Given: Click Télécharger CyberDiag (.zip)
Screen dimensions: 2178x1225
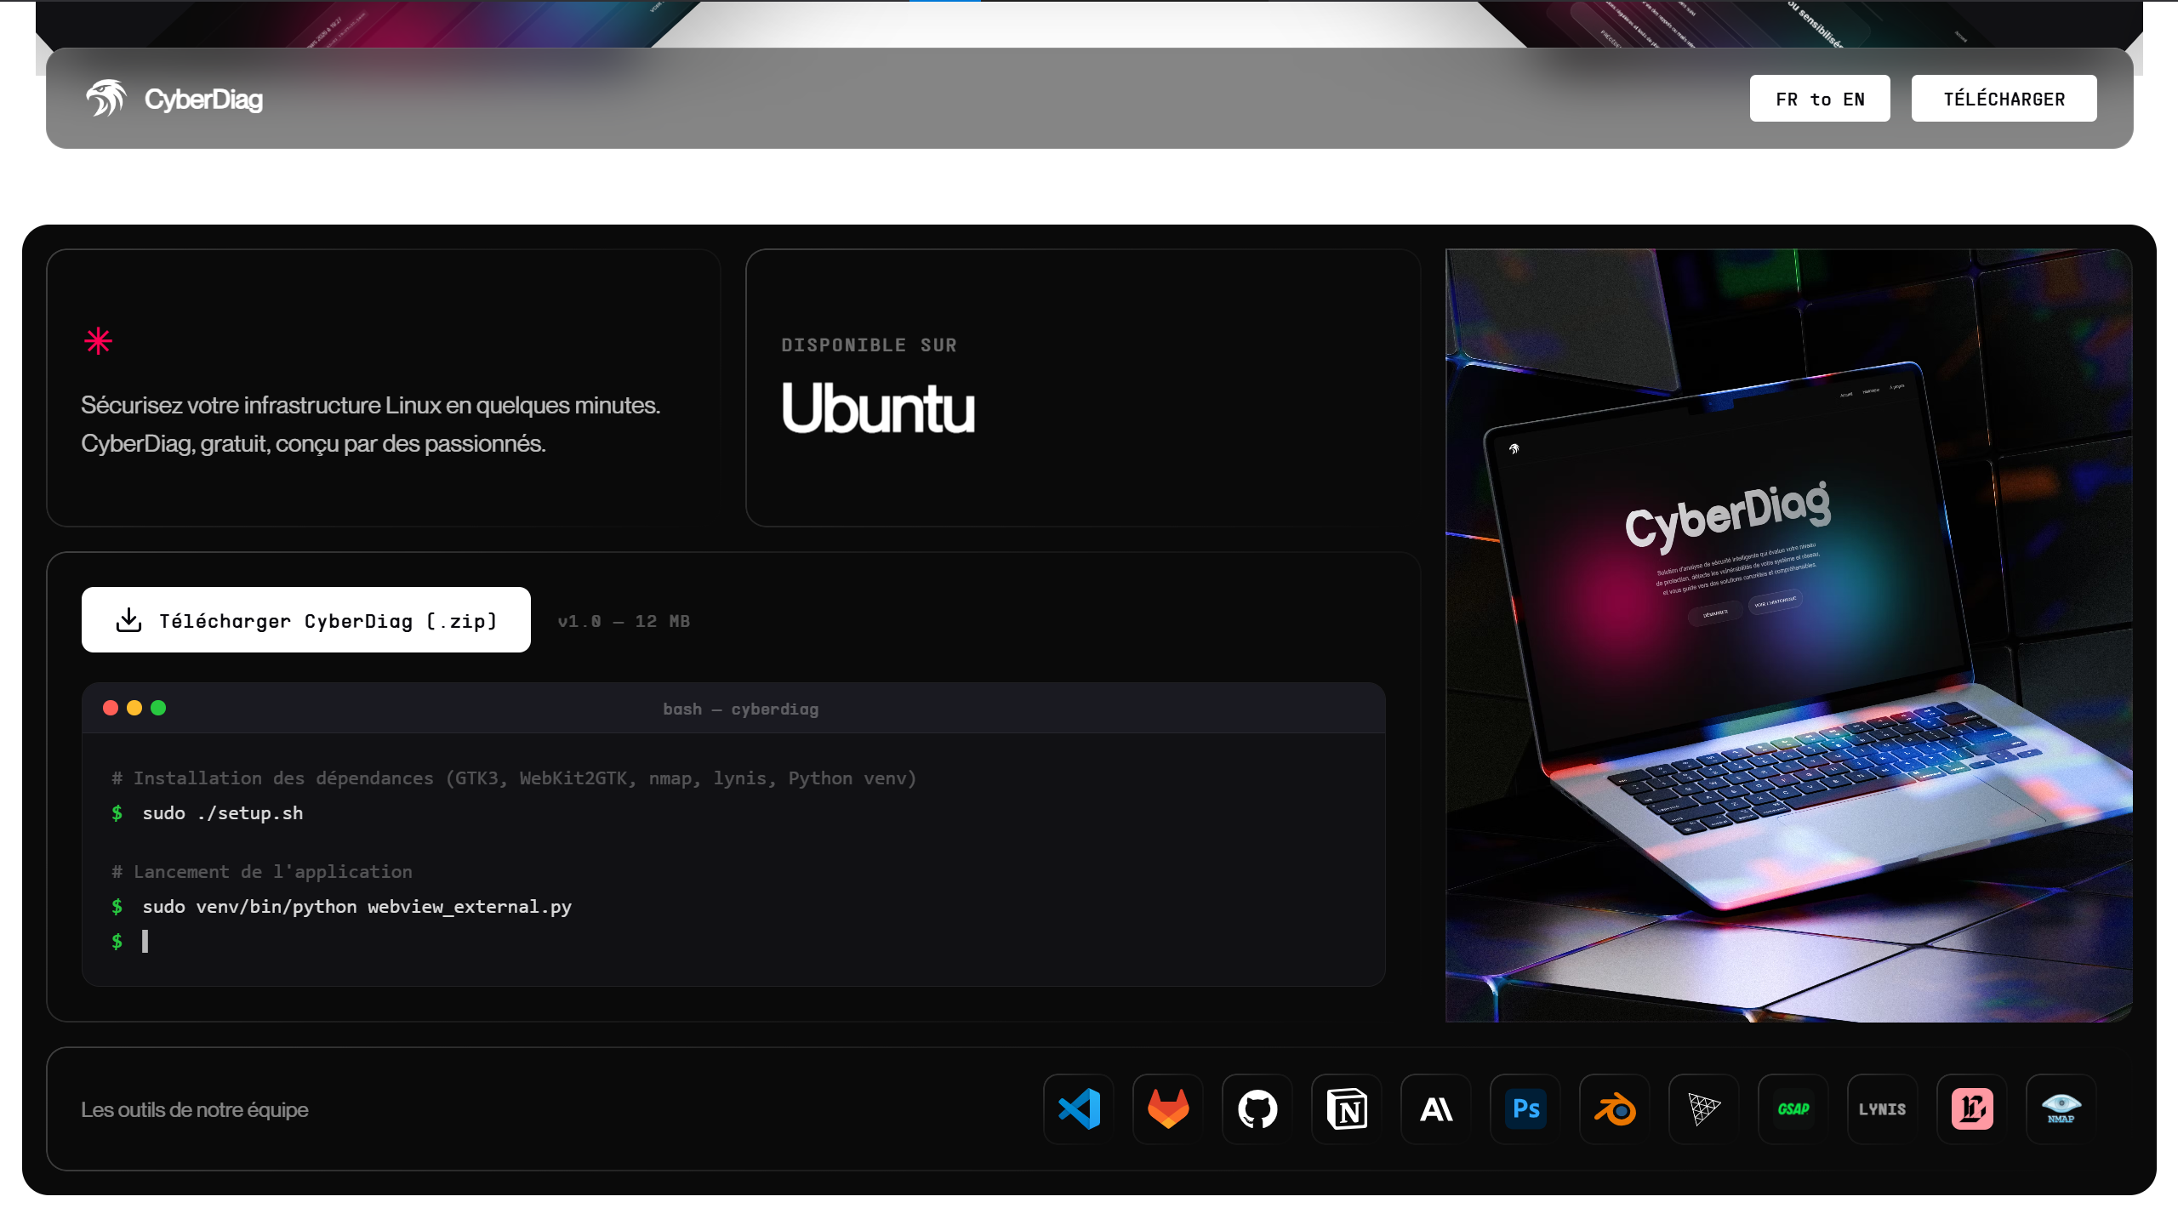Looking at the screenshot, I should [x=305, y=619].
